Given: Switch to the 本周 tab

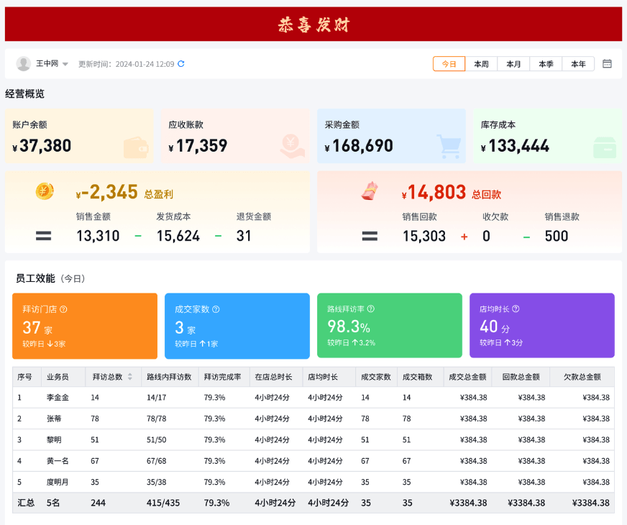Looking at the screenshot, I should pos(481,64).
